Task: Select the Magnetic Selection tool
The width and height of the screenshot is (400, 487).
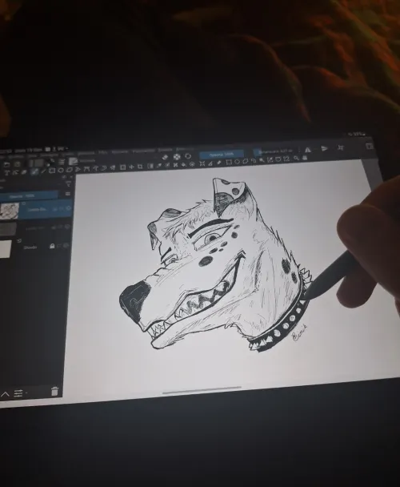Action: [286, 159]
